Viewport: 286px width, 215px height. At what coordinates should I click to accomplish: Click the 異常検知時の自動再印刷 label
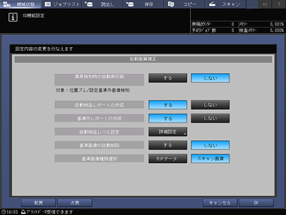click(x=99, y=80)
